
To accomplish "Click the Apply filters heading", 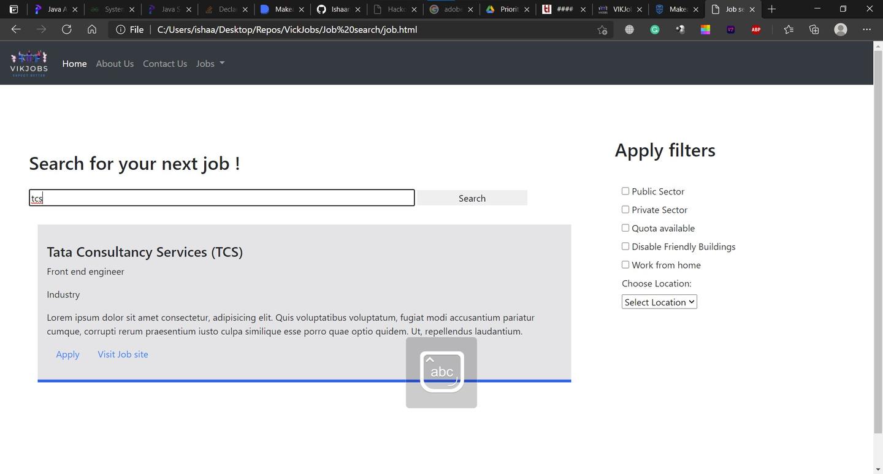I will [x=665, y=150].
